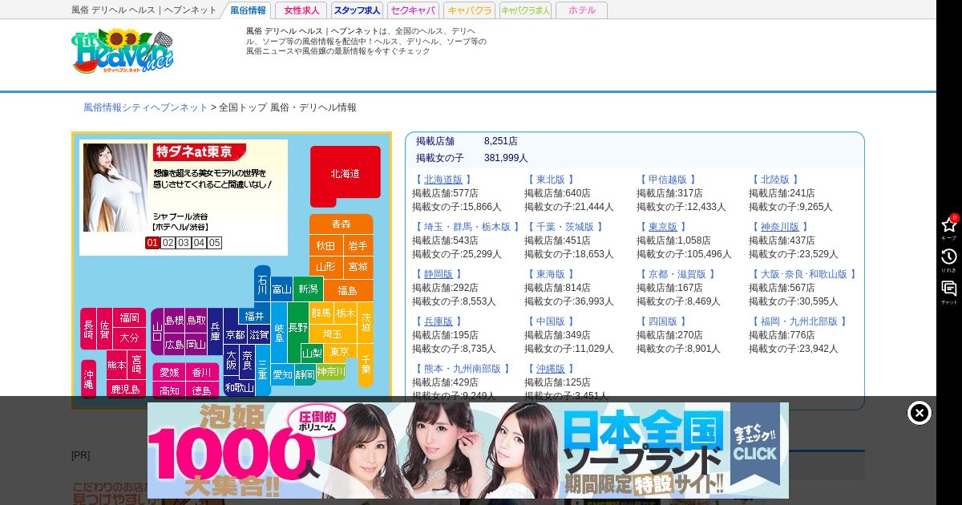
Task: Switch to the セクキャバ tab
Action: pyautogui.click(x=413, y=10)
